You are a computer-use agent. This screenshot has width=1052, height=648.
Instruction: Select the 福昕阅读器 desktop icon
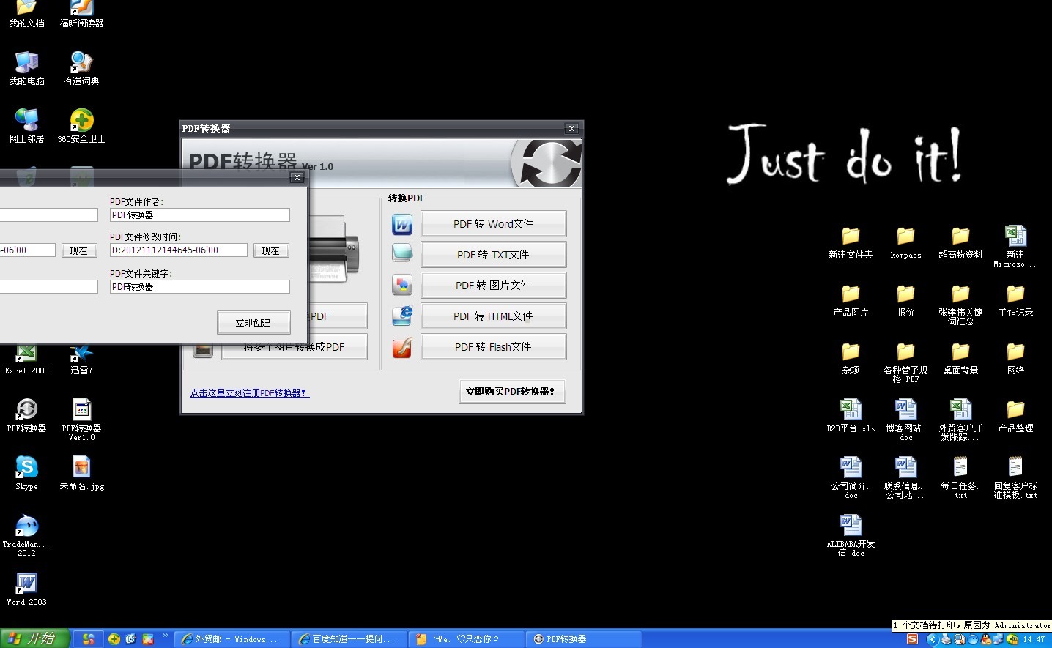81,14
